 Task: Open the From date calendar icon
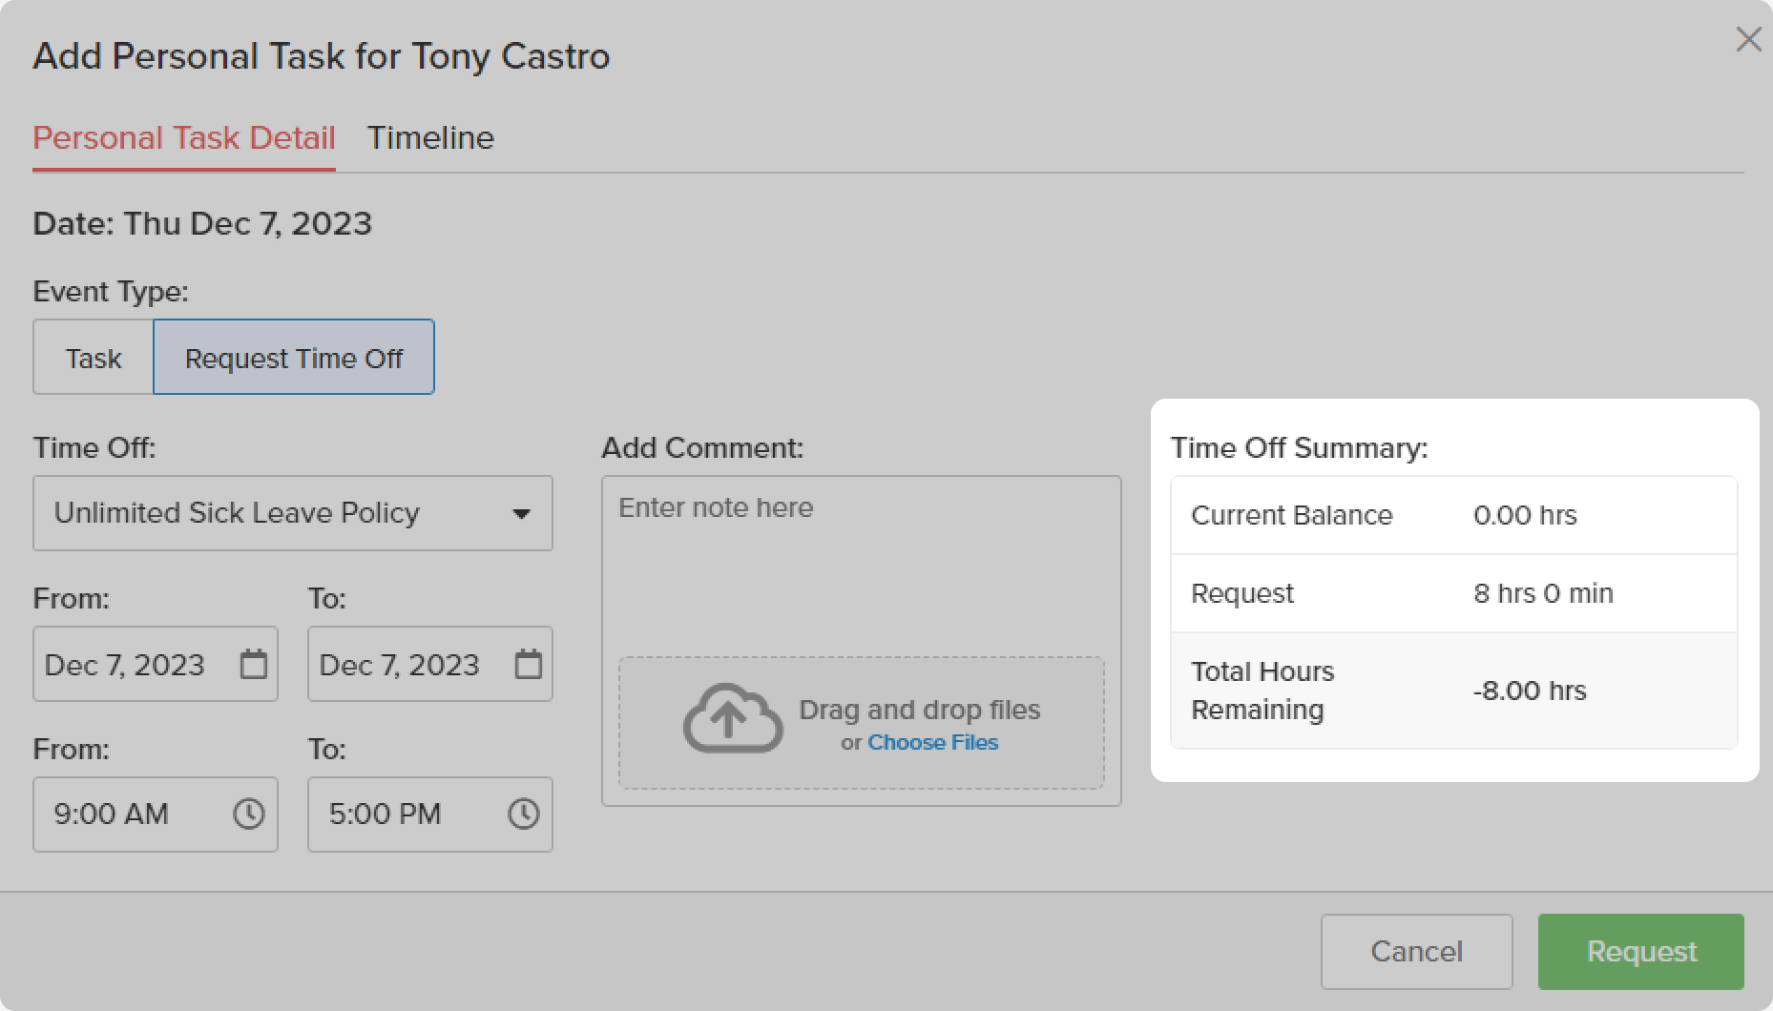click(x=253, y=664)
